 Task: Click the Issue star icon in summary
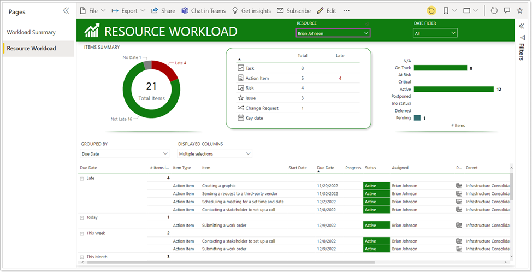point(241,98)
